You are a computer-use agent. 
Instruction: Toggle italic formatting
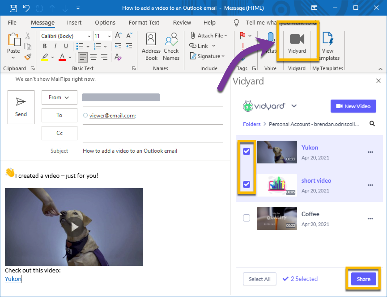(x=55, y=46)
